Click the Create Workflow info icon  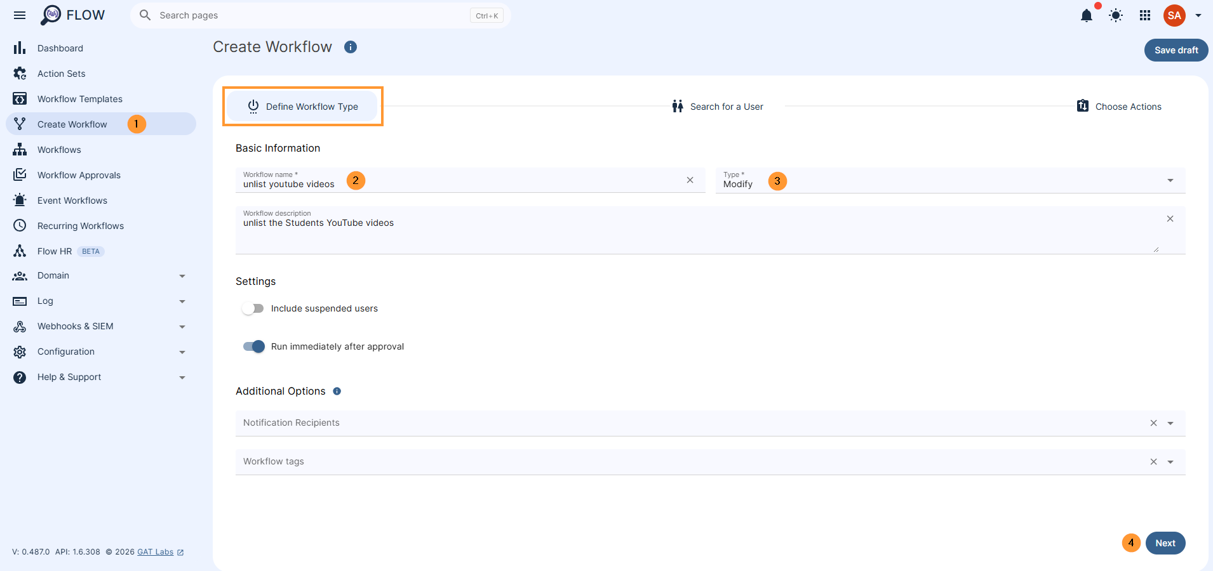point(351,47)
